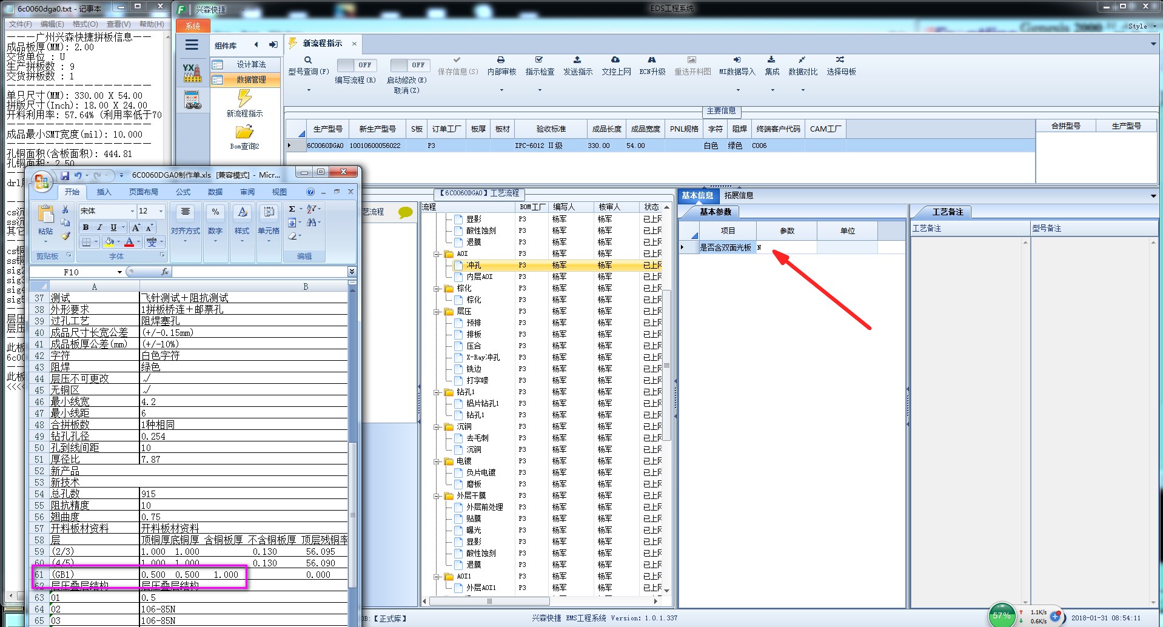Open the dropdown arrow under 型号查询

pos(308,90)
